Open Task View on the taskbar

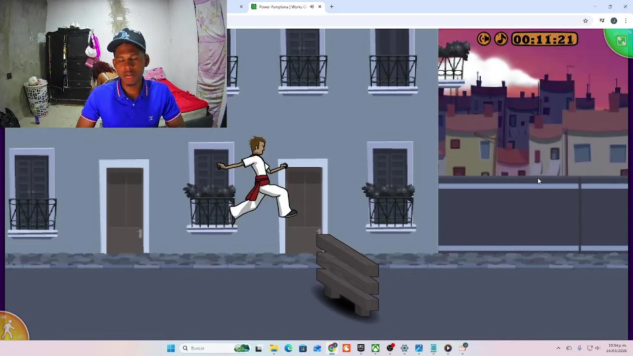click(259, 348)
